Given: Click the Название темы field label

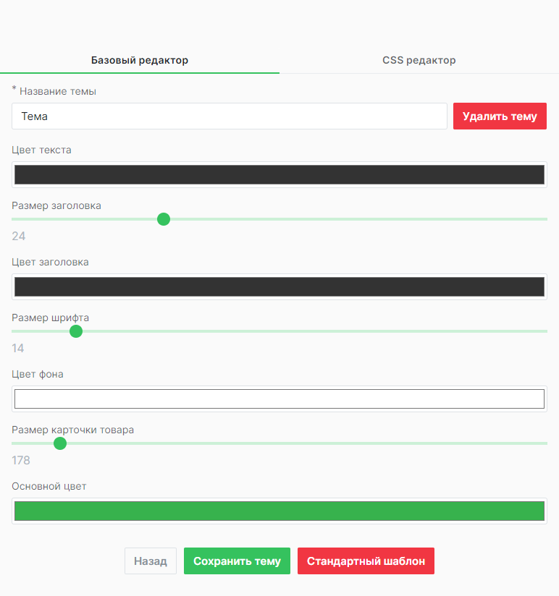Looking at the screenshot, I should point(57,92).
